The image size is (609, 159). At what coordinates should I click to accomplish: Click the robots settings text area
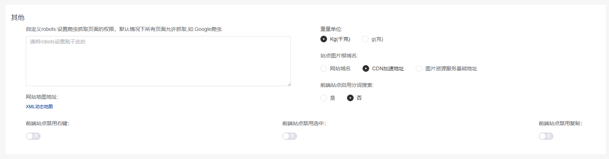click(158, 61)
